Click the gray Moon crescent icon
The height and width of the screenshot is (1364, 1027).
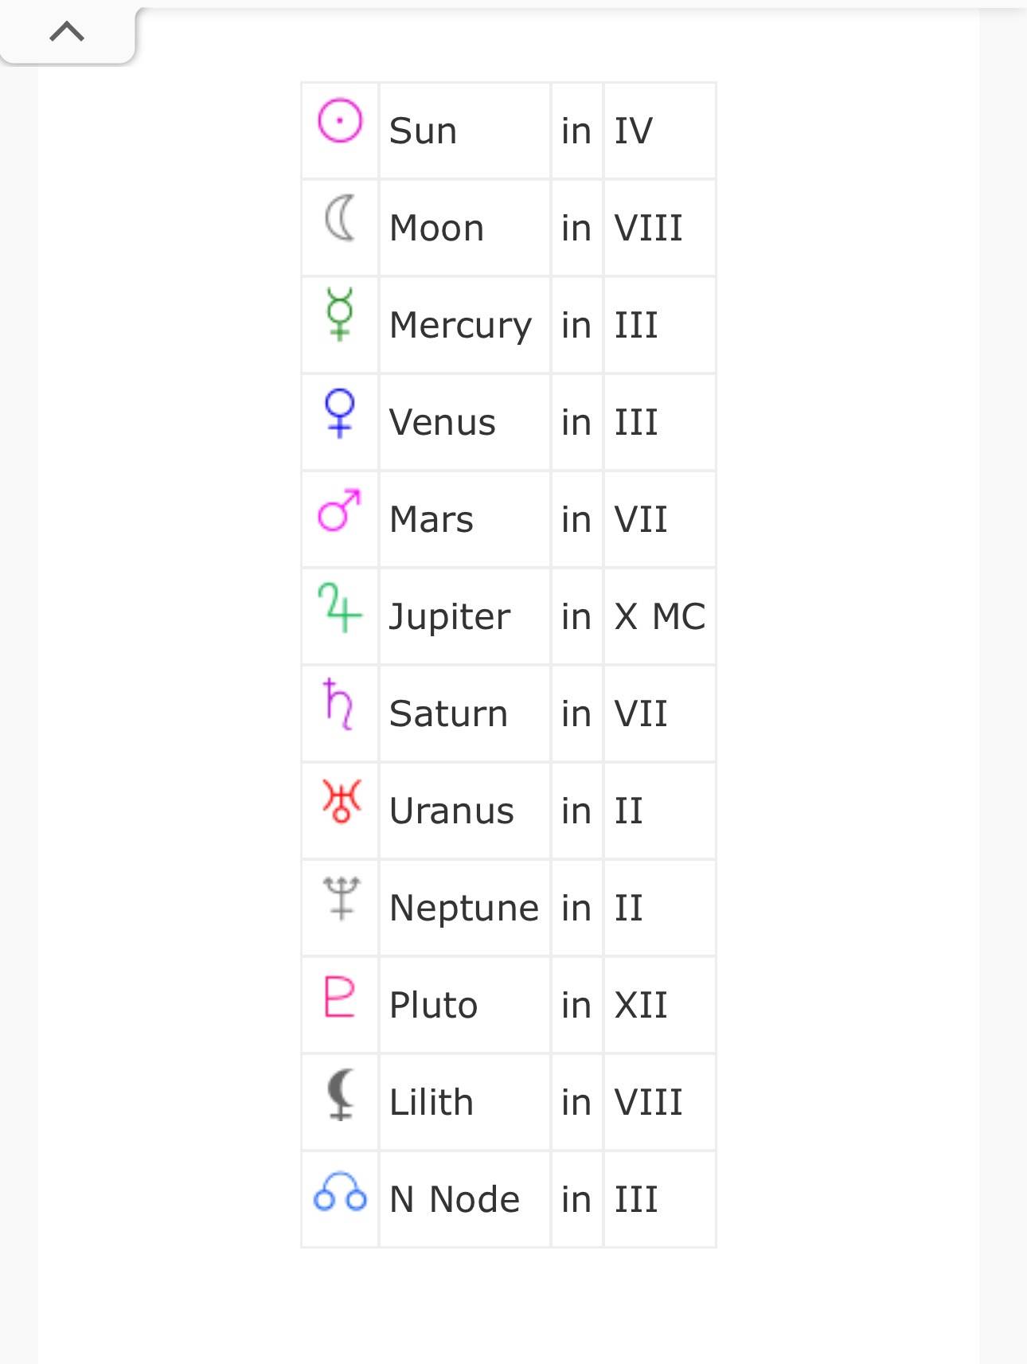pos(340,218)
